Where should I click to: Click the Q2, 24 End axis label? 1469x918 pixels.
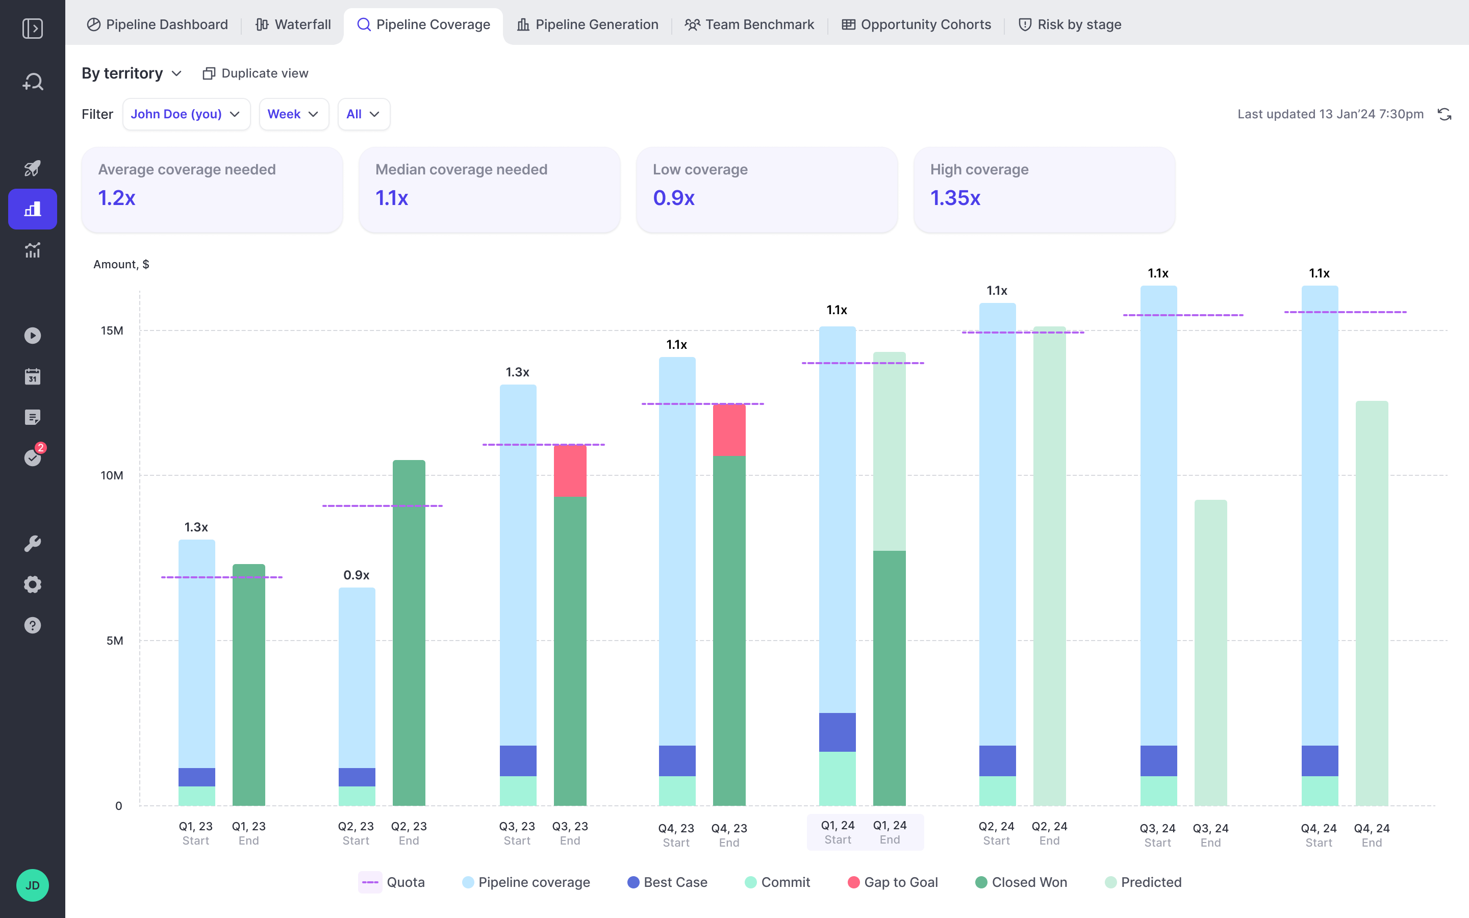tap(1050, 833)
